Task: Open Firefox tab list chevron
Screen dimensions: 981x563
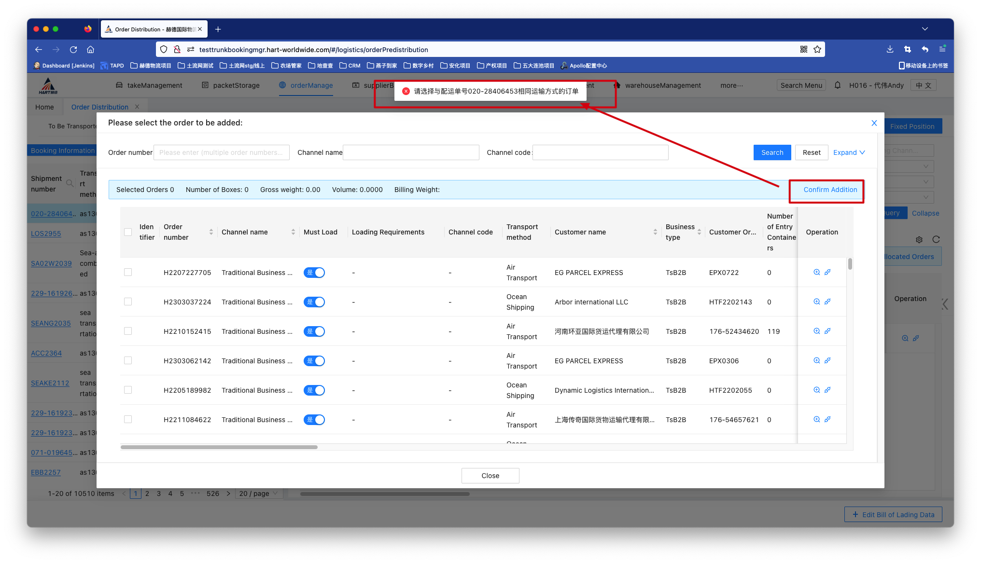Action: [925, 29]
